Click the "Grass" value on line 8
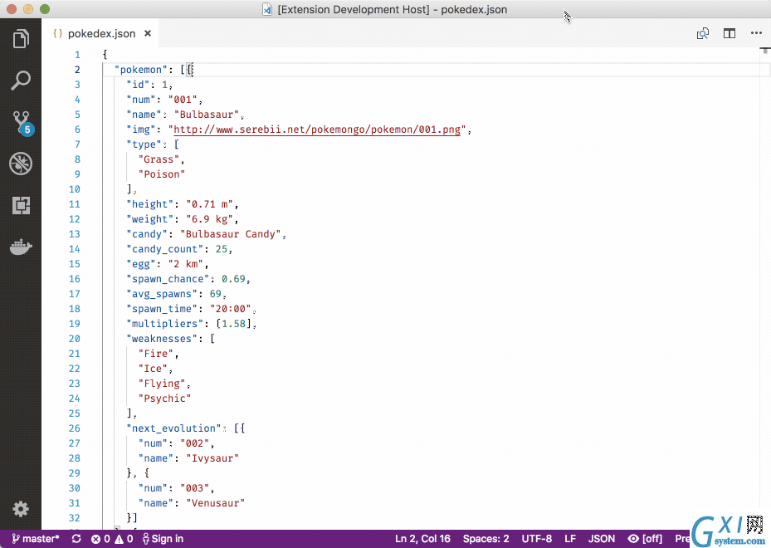Viewport: 771px width, 548px height. (x=159, y=159)
